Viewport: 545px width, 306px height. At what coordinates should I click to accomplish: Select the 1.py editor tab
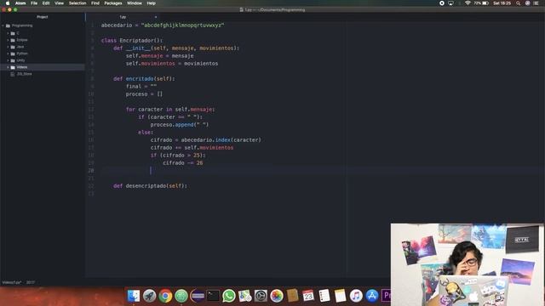pyautogui.click(x=123, y=17)
